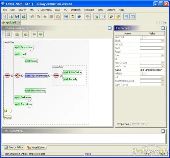Click the horizontal split layout toolbar icon
This screenshot has width=170, height=158.
(x=126, y=16)
